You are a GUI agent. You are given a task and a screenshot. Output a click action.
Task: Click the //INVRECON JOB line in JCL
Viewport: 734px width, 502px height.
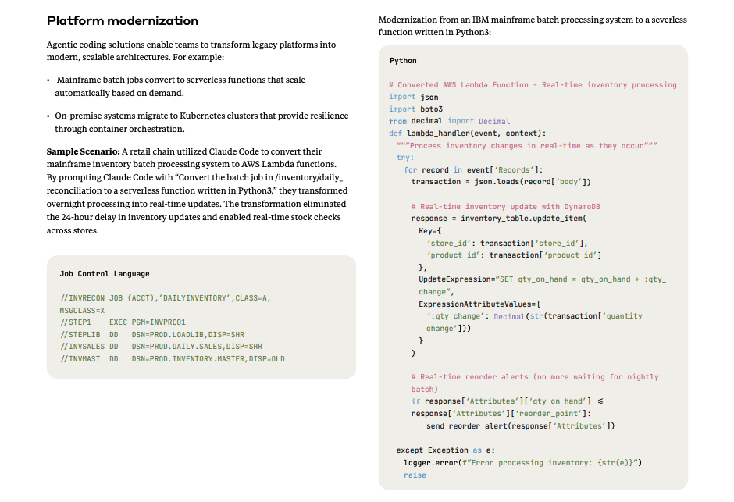(165, 298)
